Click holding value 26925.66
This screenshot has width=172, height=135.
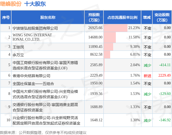[x=95, y=28]
